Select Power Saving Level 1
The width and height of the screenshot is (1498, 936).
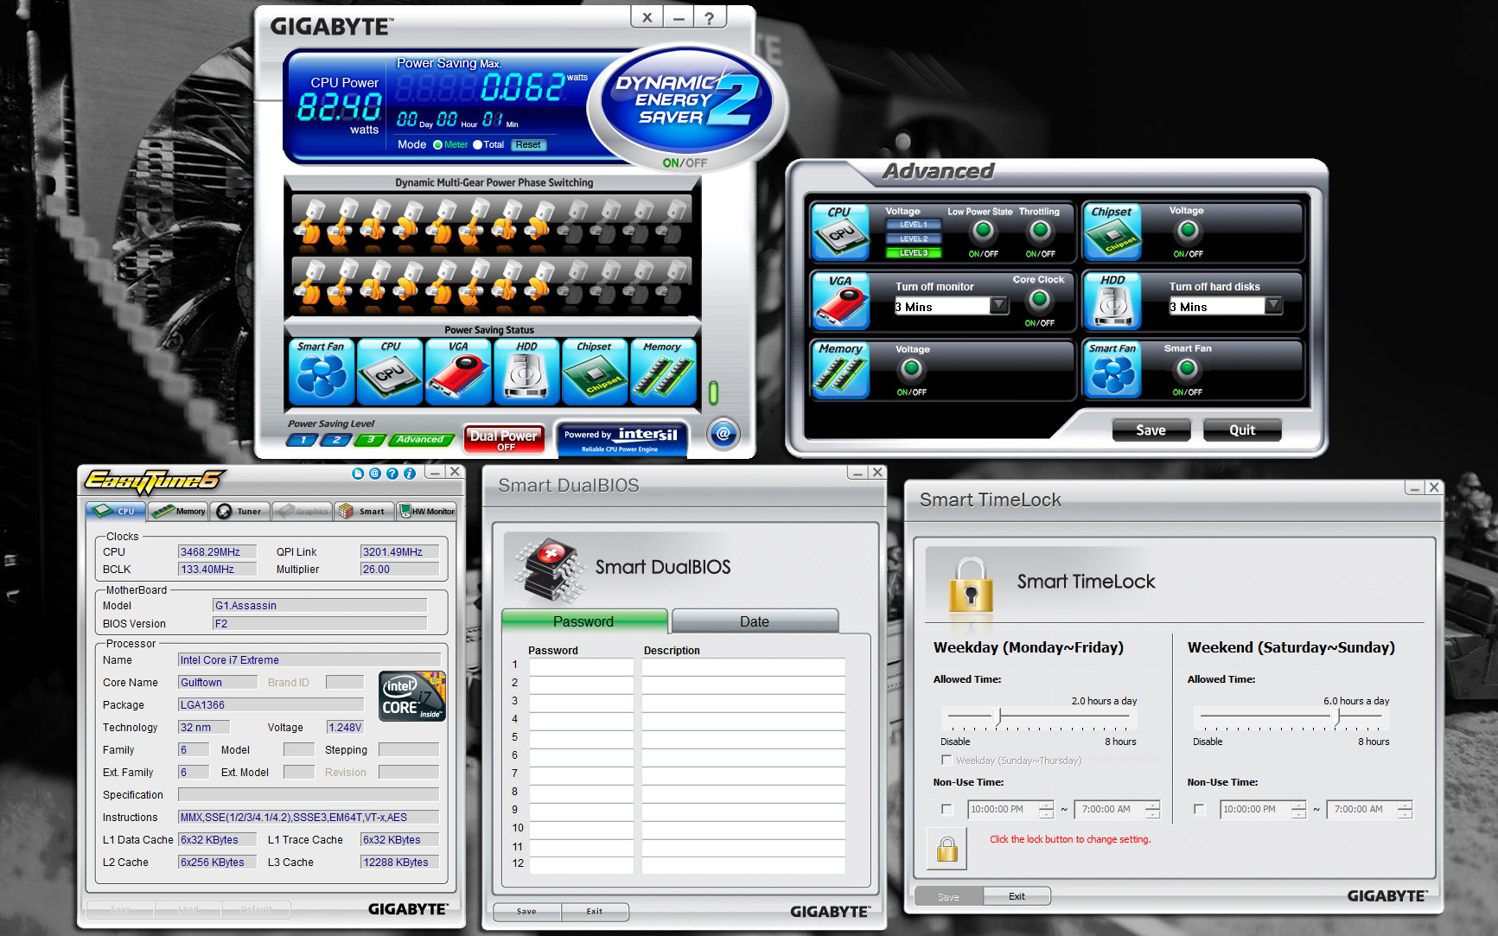[x=303, y=440]
